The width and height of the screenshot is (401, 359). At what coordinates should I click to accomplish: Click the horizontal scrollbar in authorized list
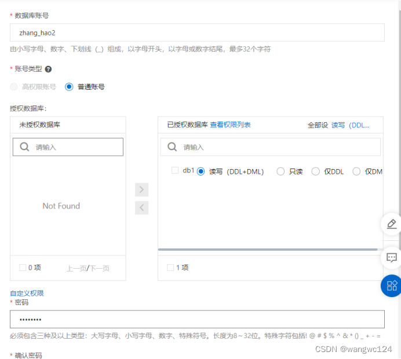[x=268, y=250]
